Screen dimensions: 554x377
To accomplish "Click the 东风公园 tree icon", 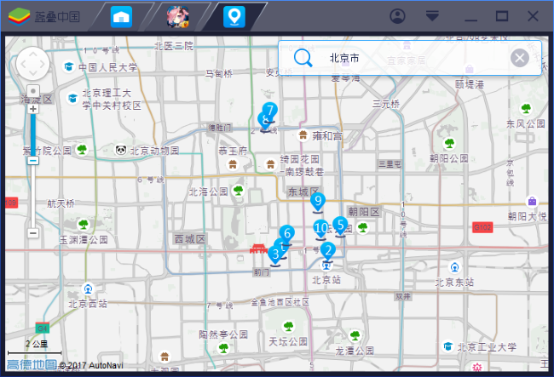I will [526, 108].
